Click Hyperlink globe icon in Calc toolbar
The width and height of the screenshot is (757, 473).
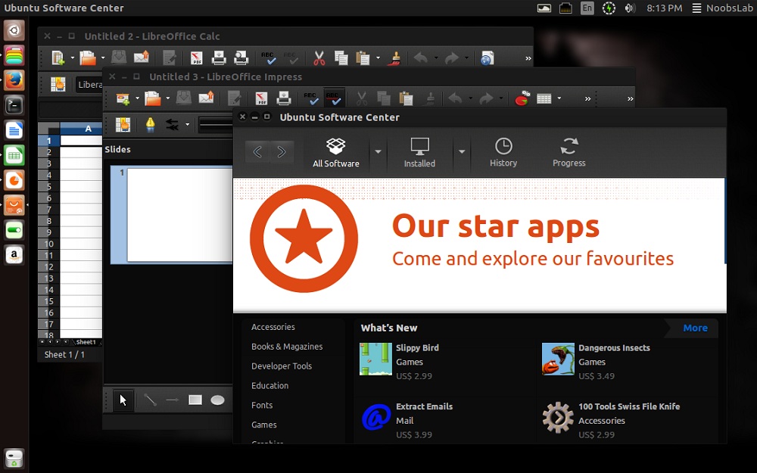click(x=487, y=58)
